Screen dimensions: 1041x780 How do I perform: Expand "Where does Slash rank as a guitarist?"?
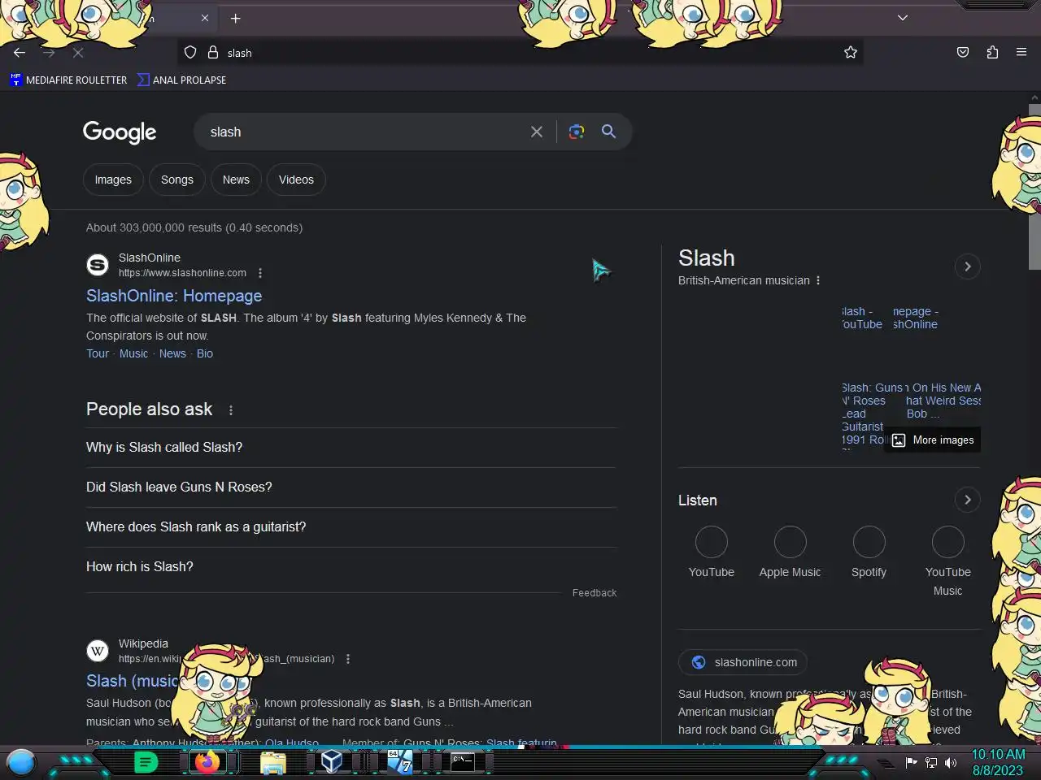pos(351,526)
